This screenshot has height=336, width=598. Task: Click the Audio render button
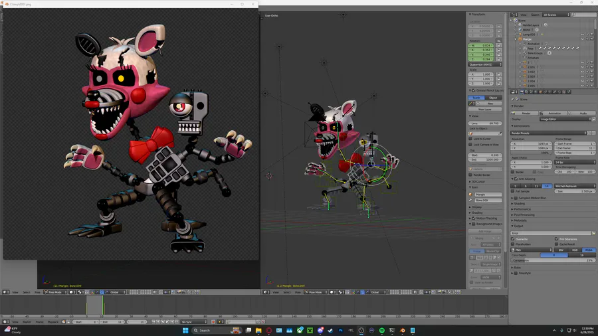coord(581,113)
